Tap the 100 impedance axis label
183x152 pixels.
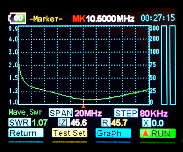click(x=154, y=51)
